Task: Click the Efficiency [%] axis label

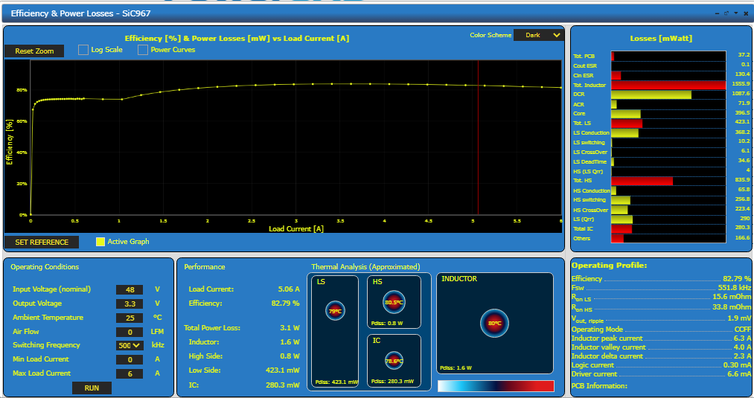Action: [9, 142]
